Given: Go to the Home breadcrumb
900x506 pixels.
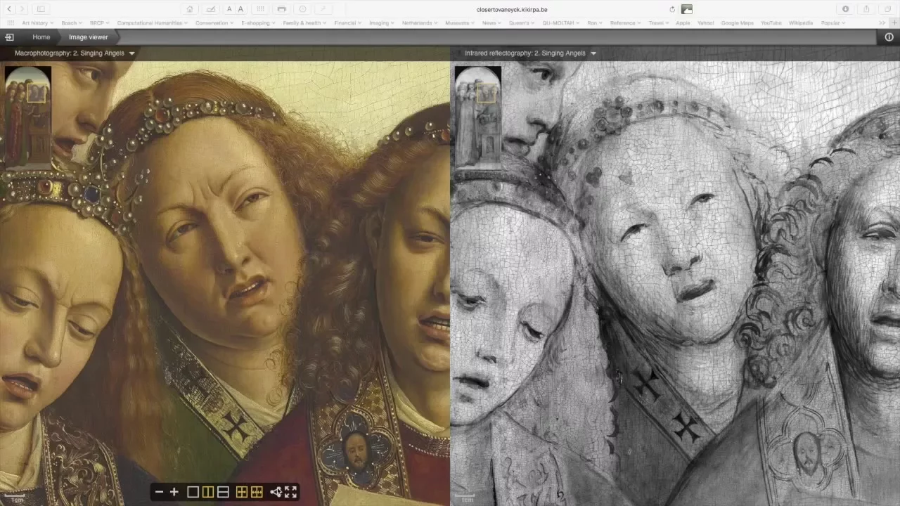Looking at the screenshot, I should tap(41, 37).
